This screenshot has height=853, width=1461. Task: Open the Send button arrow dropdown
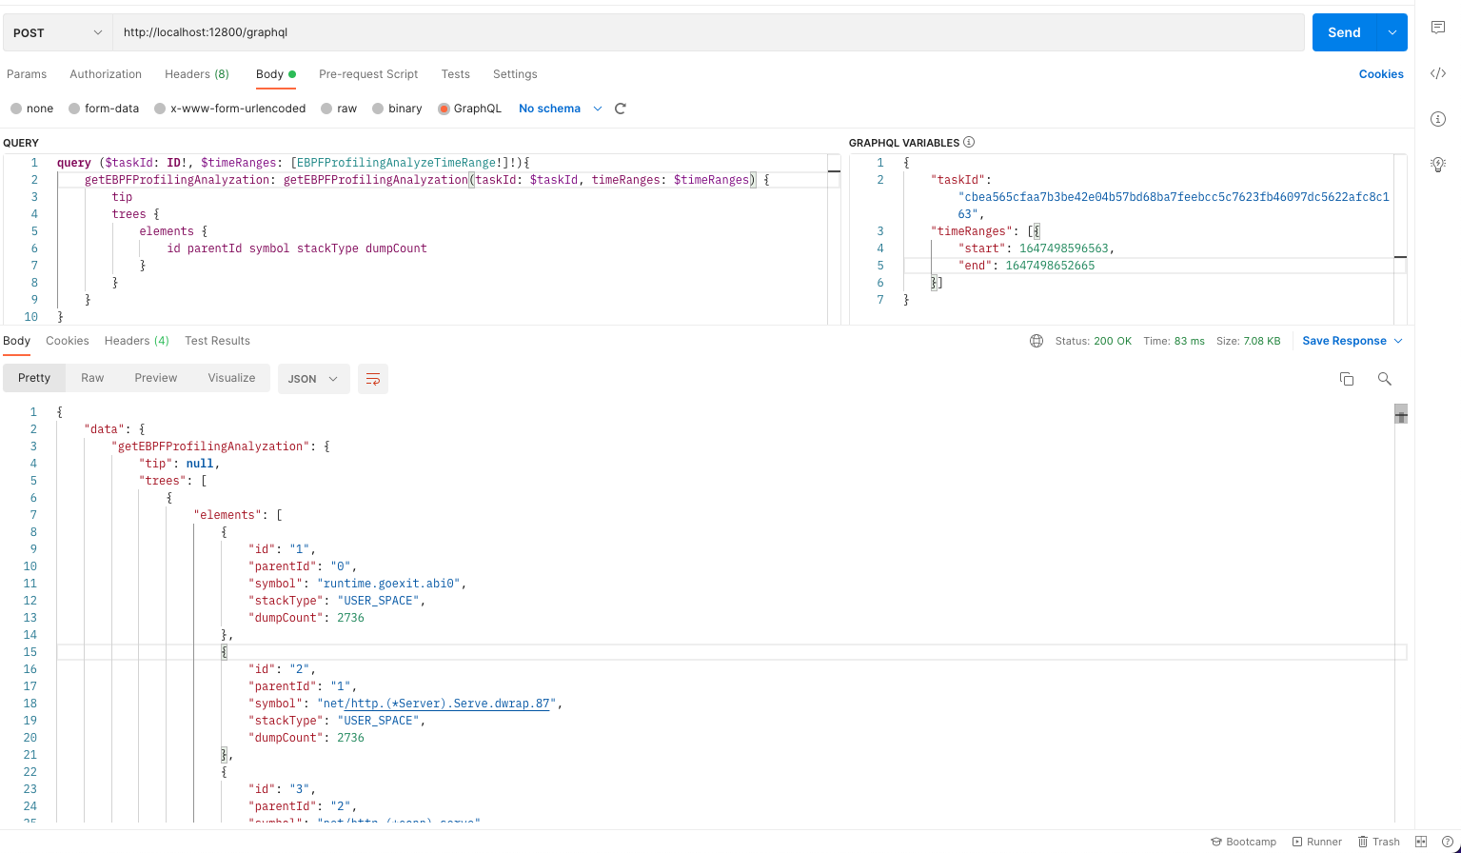point(1392,32)
